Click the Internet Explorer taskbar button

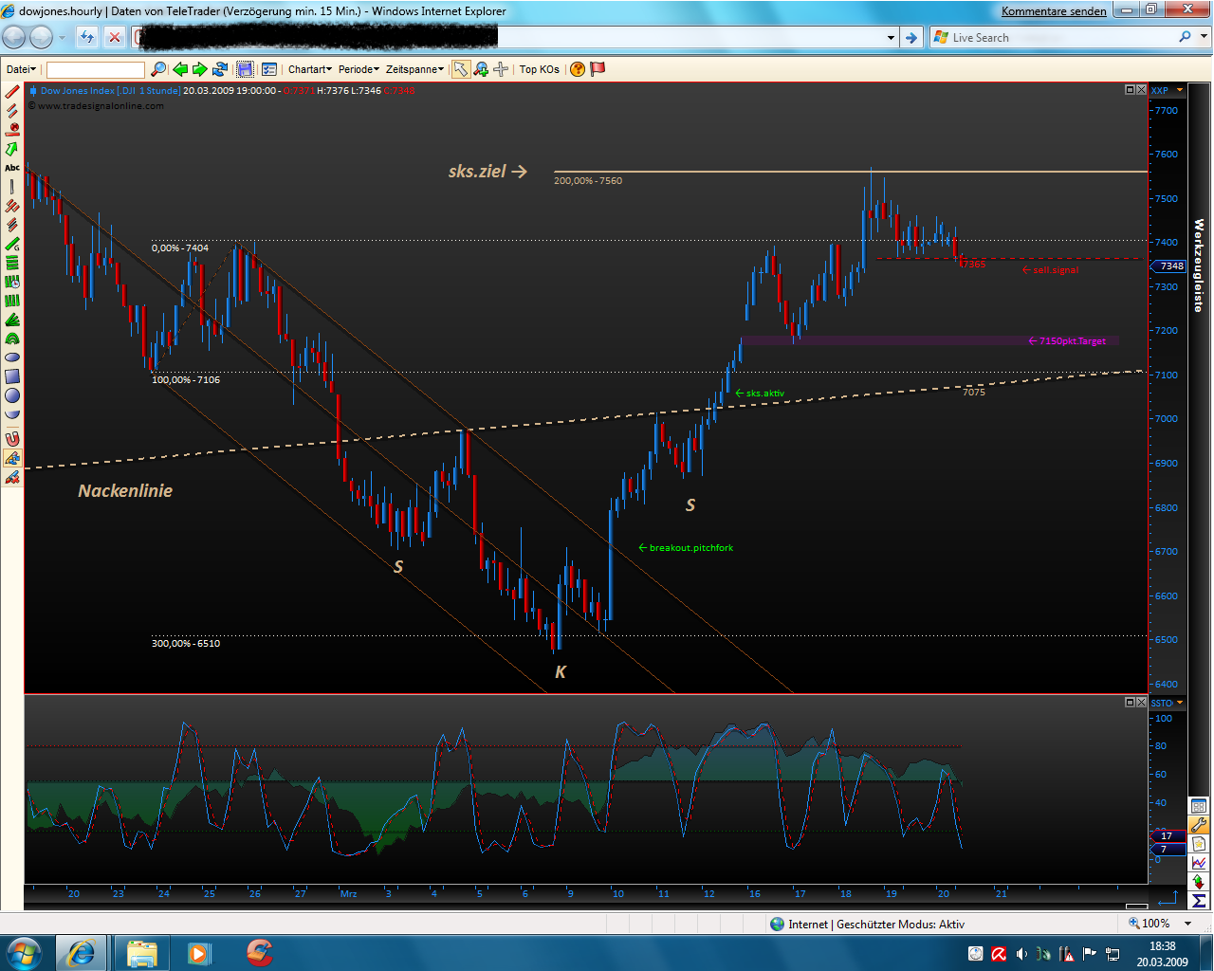click(x=81, y=952)
